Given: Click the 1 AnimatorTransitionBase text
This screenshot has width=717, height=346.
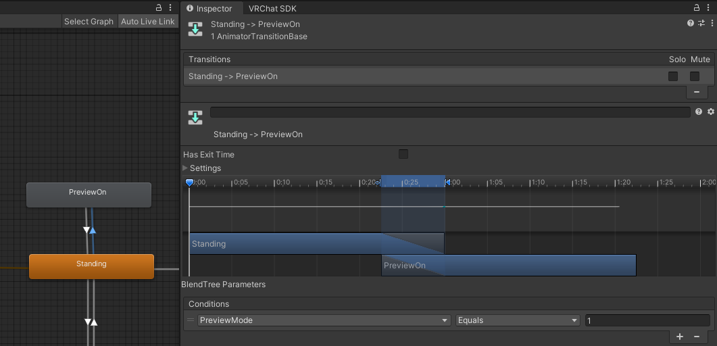Looking at the screenshot, I should point(259,36).
